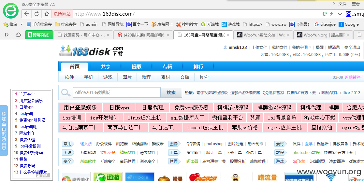Viewport: 364px width, 181px height.
Task: Reload the page with refresh icon
Action: pos(36,14)
